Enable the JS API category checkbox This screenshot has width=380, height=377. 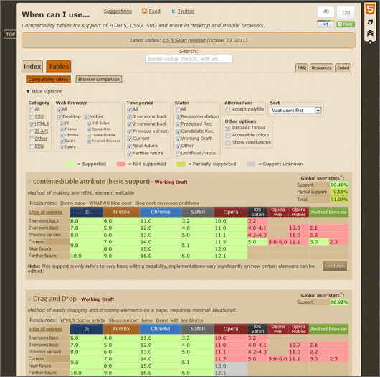click(32, 131)
